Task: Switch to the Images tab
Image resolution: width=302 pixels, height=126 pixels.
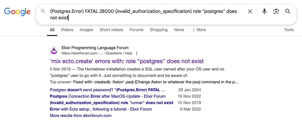Action: pyautogui.click(x=86, y=30)
